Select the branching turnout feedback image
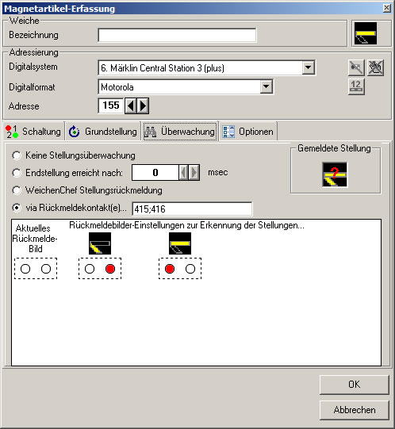 click(x=100, y=243)
